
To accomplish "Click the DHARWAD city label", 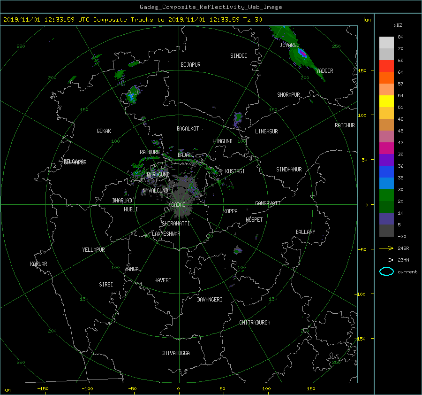I will coord(122,201).
